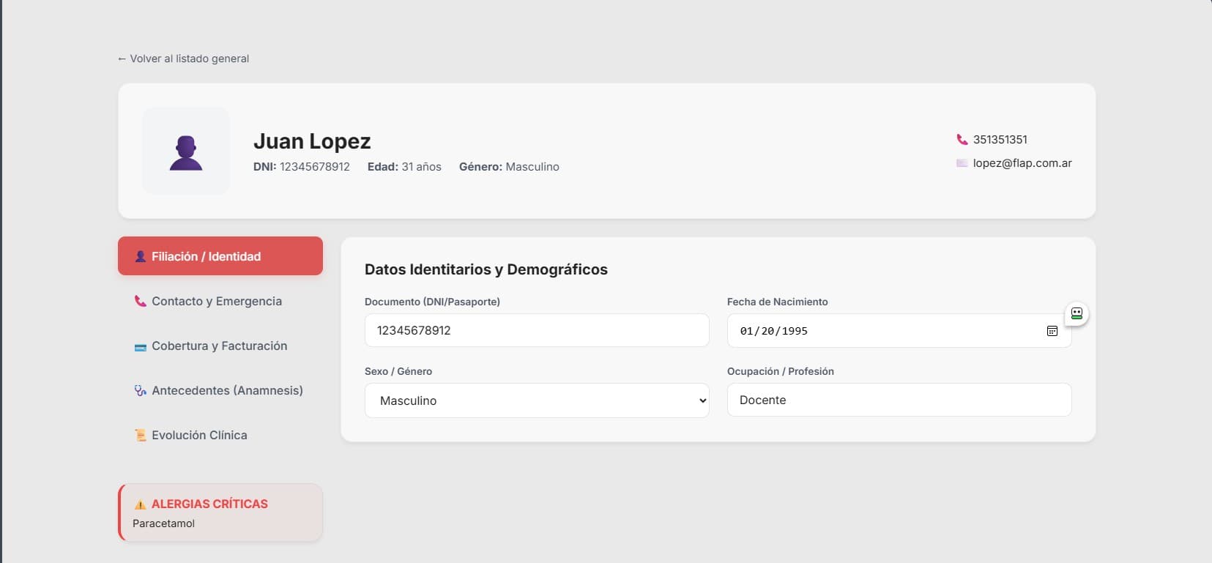
Task: Click the Juan Lopez name heading
Action: click(x=312, y=141)
